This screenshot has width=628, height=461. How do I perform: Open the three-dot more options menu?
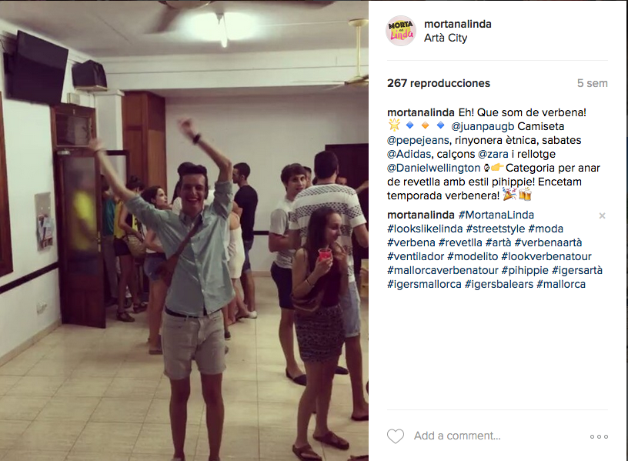599,436
